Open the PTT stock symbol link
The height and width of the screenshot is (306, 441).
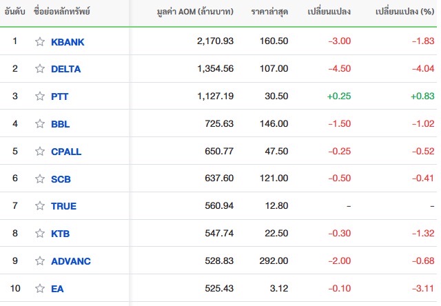click(x=60, y=96)
